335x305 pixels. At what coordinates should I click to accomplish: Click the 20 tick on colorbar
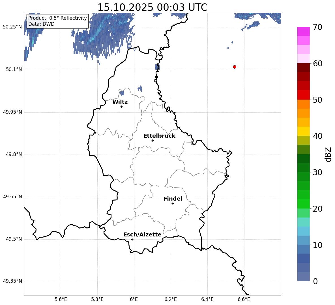pos(317,209)
